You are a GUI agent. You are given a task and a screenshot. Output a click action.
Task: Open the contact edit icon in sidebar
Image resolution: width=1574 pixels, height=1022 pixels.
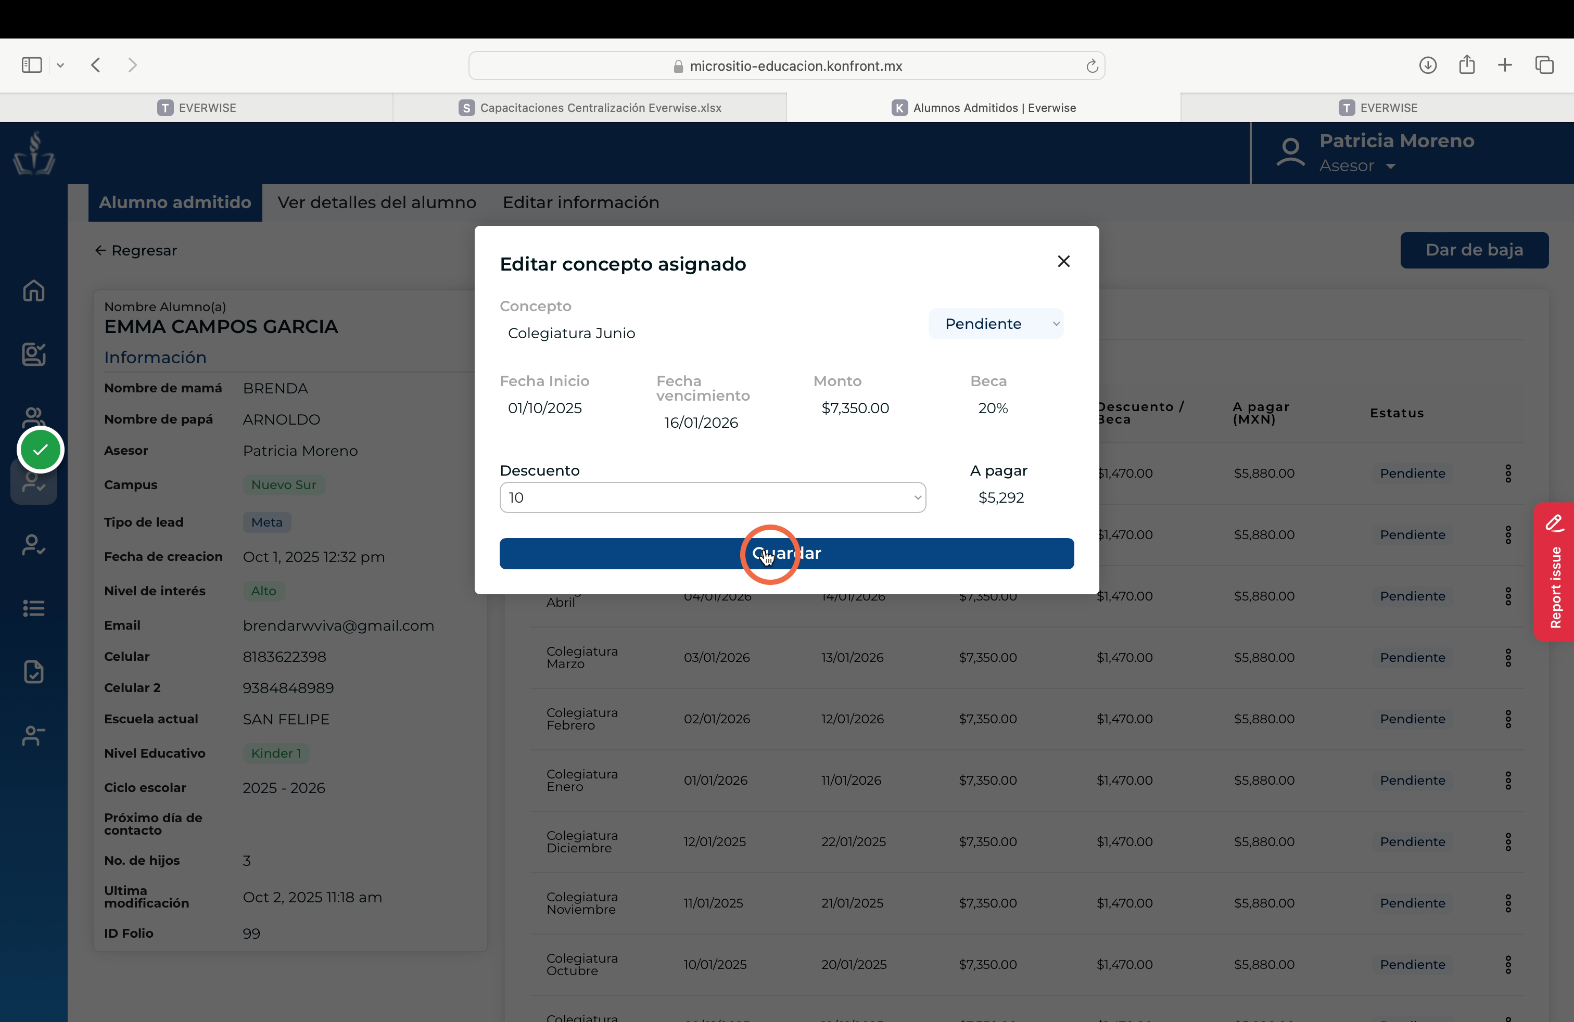[x=34, y=354]
